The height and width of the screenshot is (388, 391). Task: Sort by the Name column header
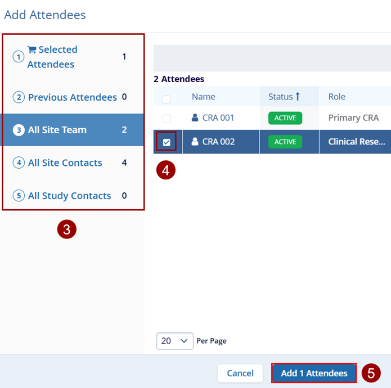point(204,97)
